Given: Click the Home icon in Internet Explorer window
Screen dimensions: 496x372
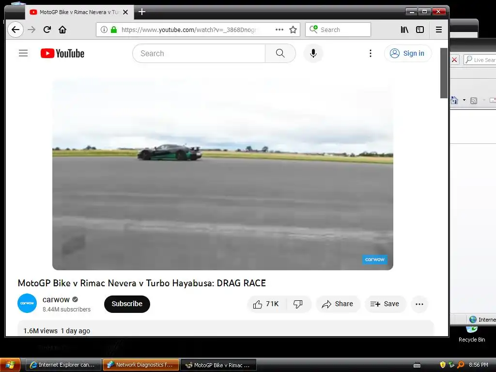Looking at the screenshot, I should coord(454,100).
